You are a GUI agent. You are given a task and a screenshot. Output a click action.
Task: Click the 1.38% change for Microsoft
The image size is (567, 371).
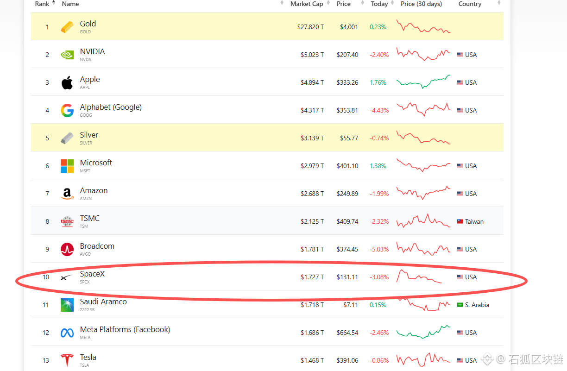(378, 166)
